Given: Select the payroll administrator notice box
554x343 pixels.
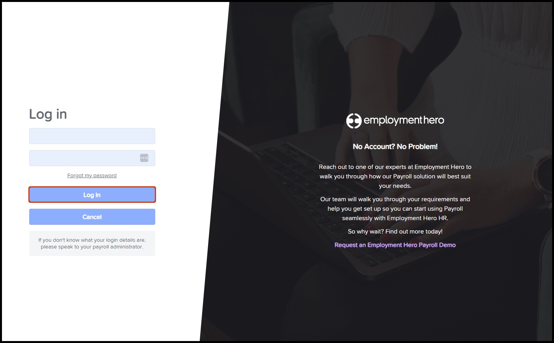Looking at the screenshot, I should (92, 243).
